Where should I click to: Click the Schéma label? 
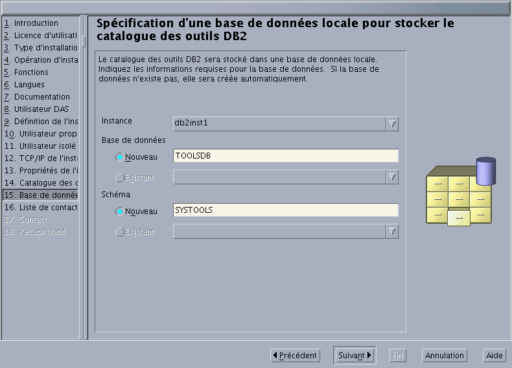[x=115, y=195]
